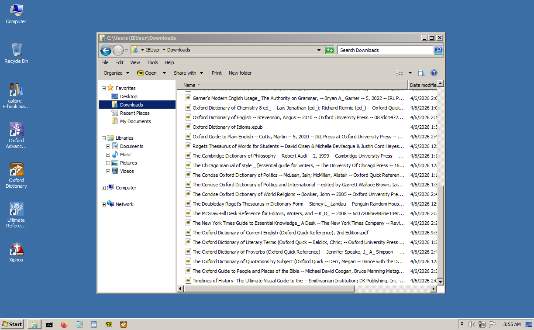
Task: Open Oxford Dictionary desktop shortcut
Action: (16, 175)
